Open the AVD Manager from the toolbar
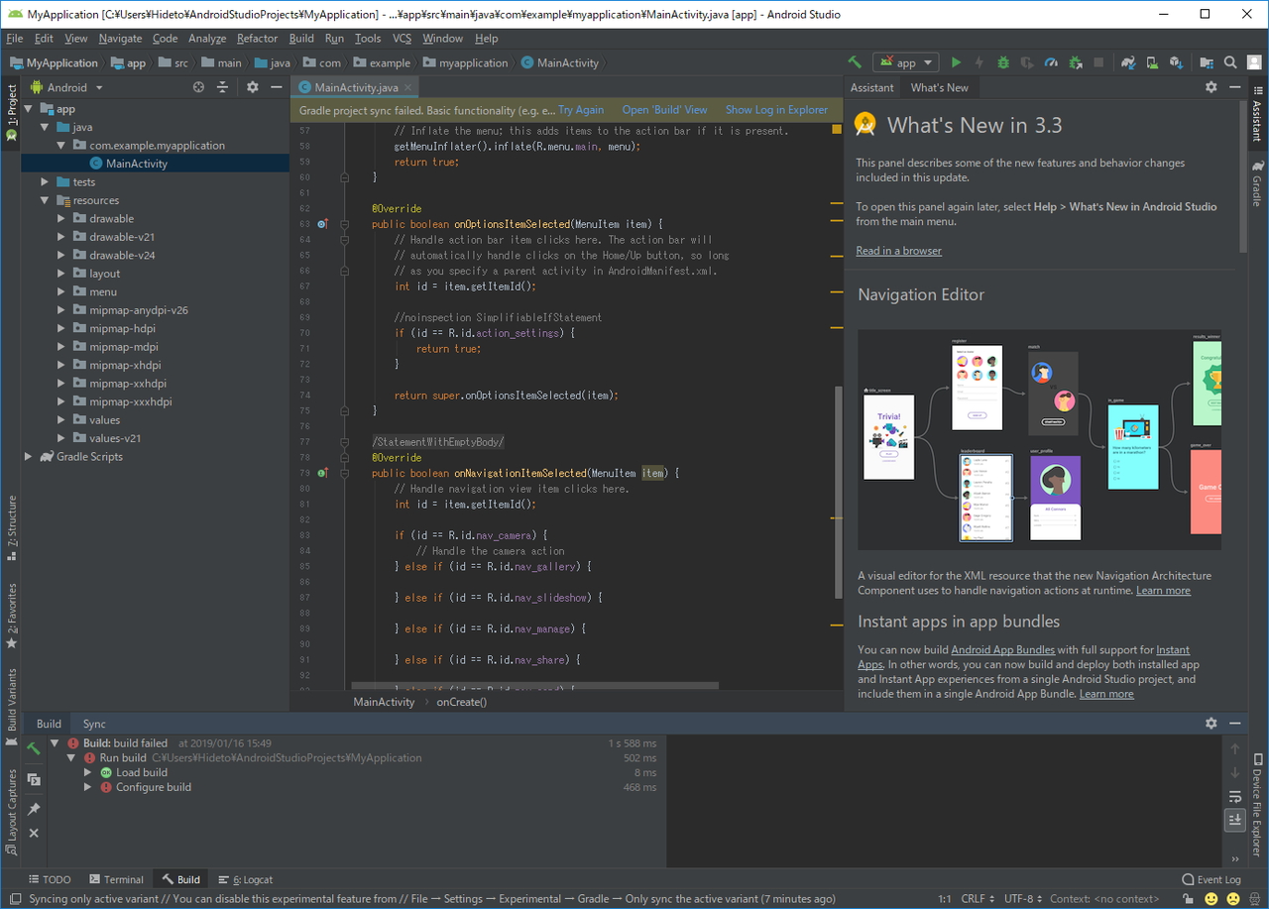This screenshot has width=1269, height=909. click(1150, 61)
